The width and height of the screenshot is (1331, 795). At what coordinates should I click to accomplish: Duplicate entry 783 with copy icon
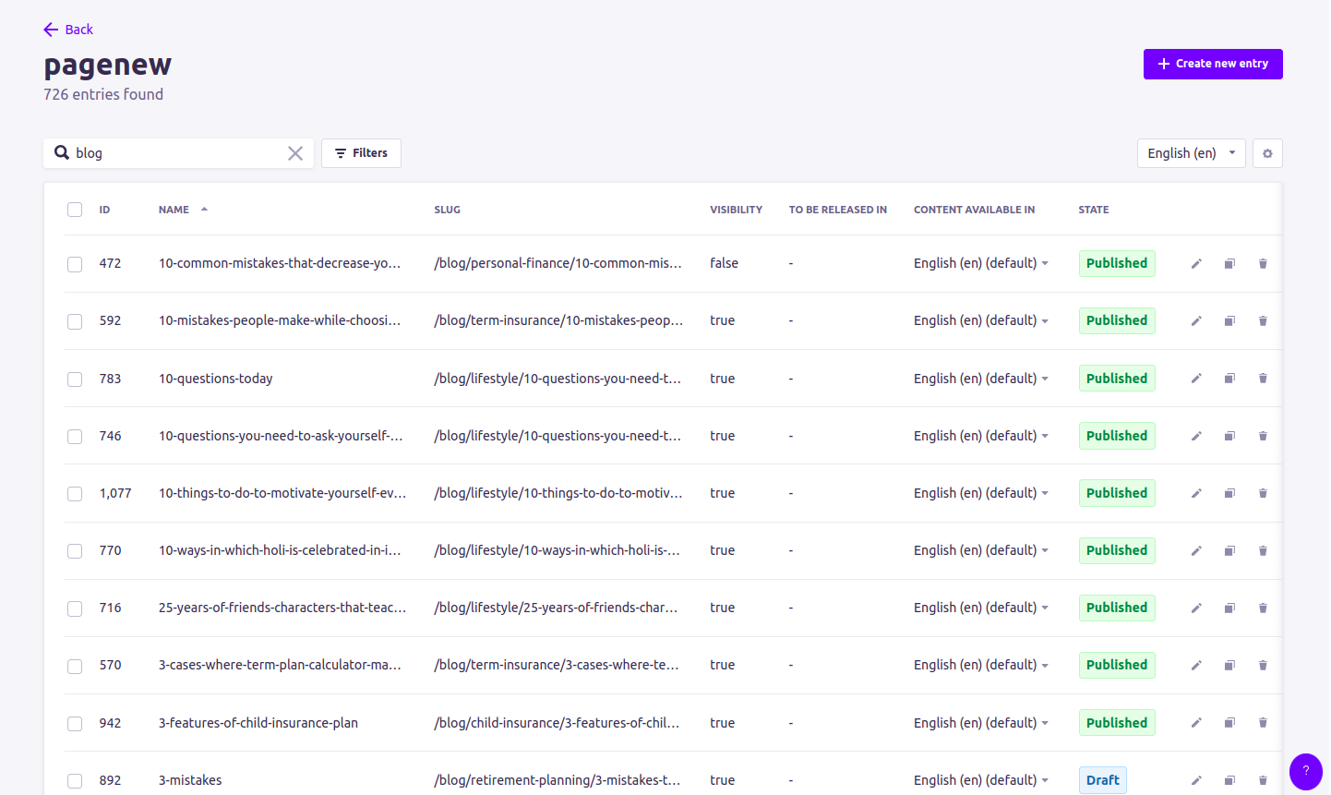click(x=1229, y=379)
